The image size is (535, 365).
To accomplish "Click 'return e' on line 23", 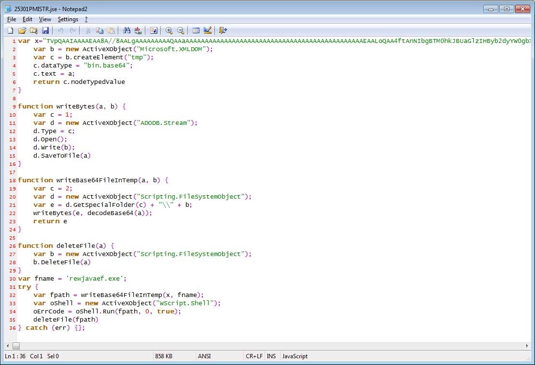I will pos(50,221).
